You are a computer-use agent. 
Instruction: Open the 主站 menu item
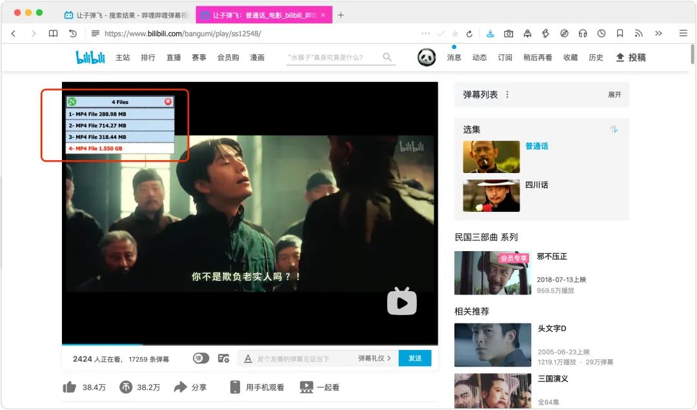(x=123, y=57)
